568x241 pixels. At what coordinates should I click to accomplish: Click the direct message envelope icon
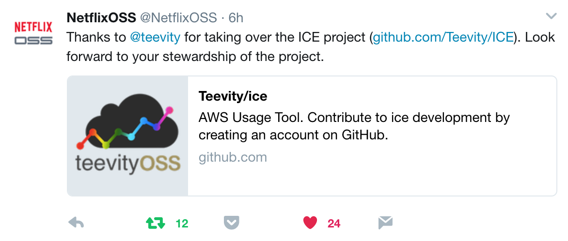[x=385, y=223]
